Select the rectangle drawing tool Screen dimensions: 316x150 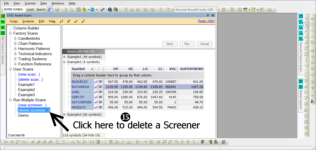click(x=312, y=25)
